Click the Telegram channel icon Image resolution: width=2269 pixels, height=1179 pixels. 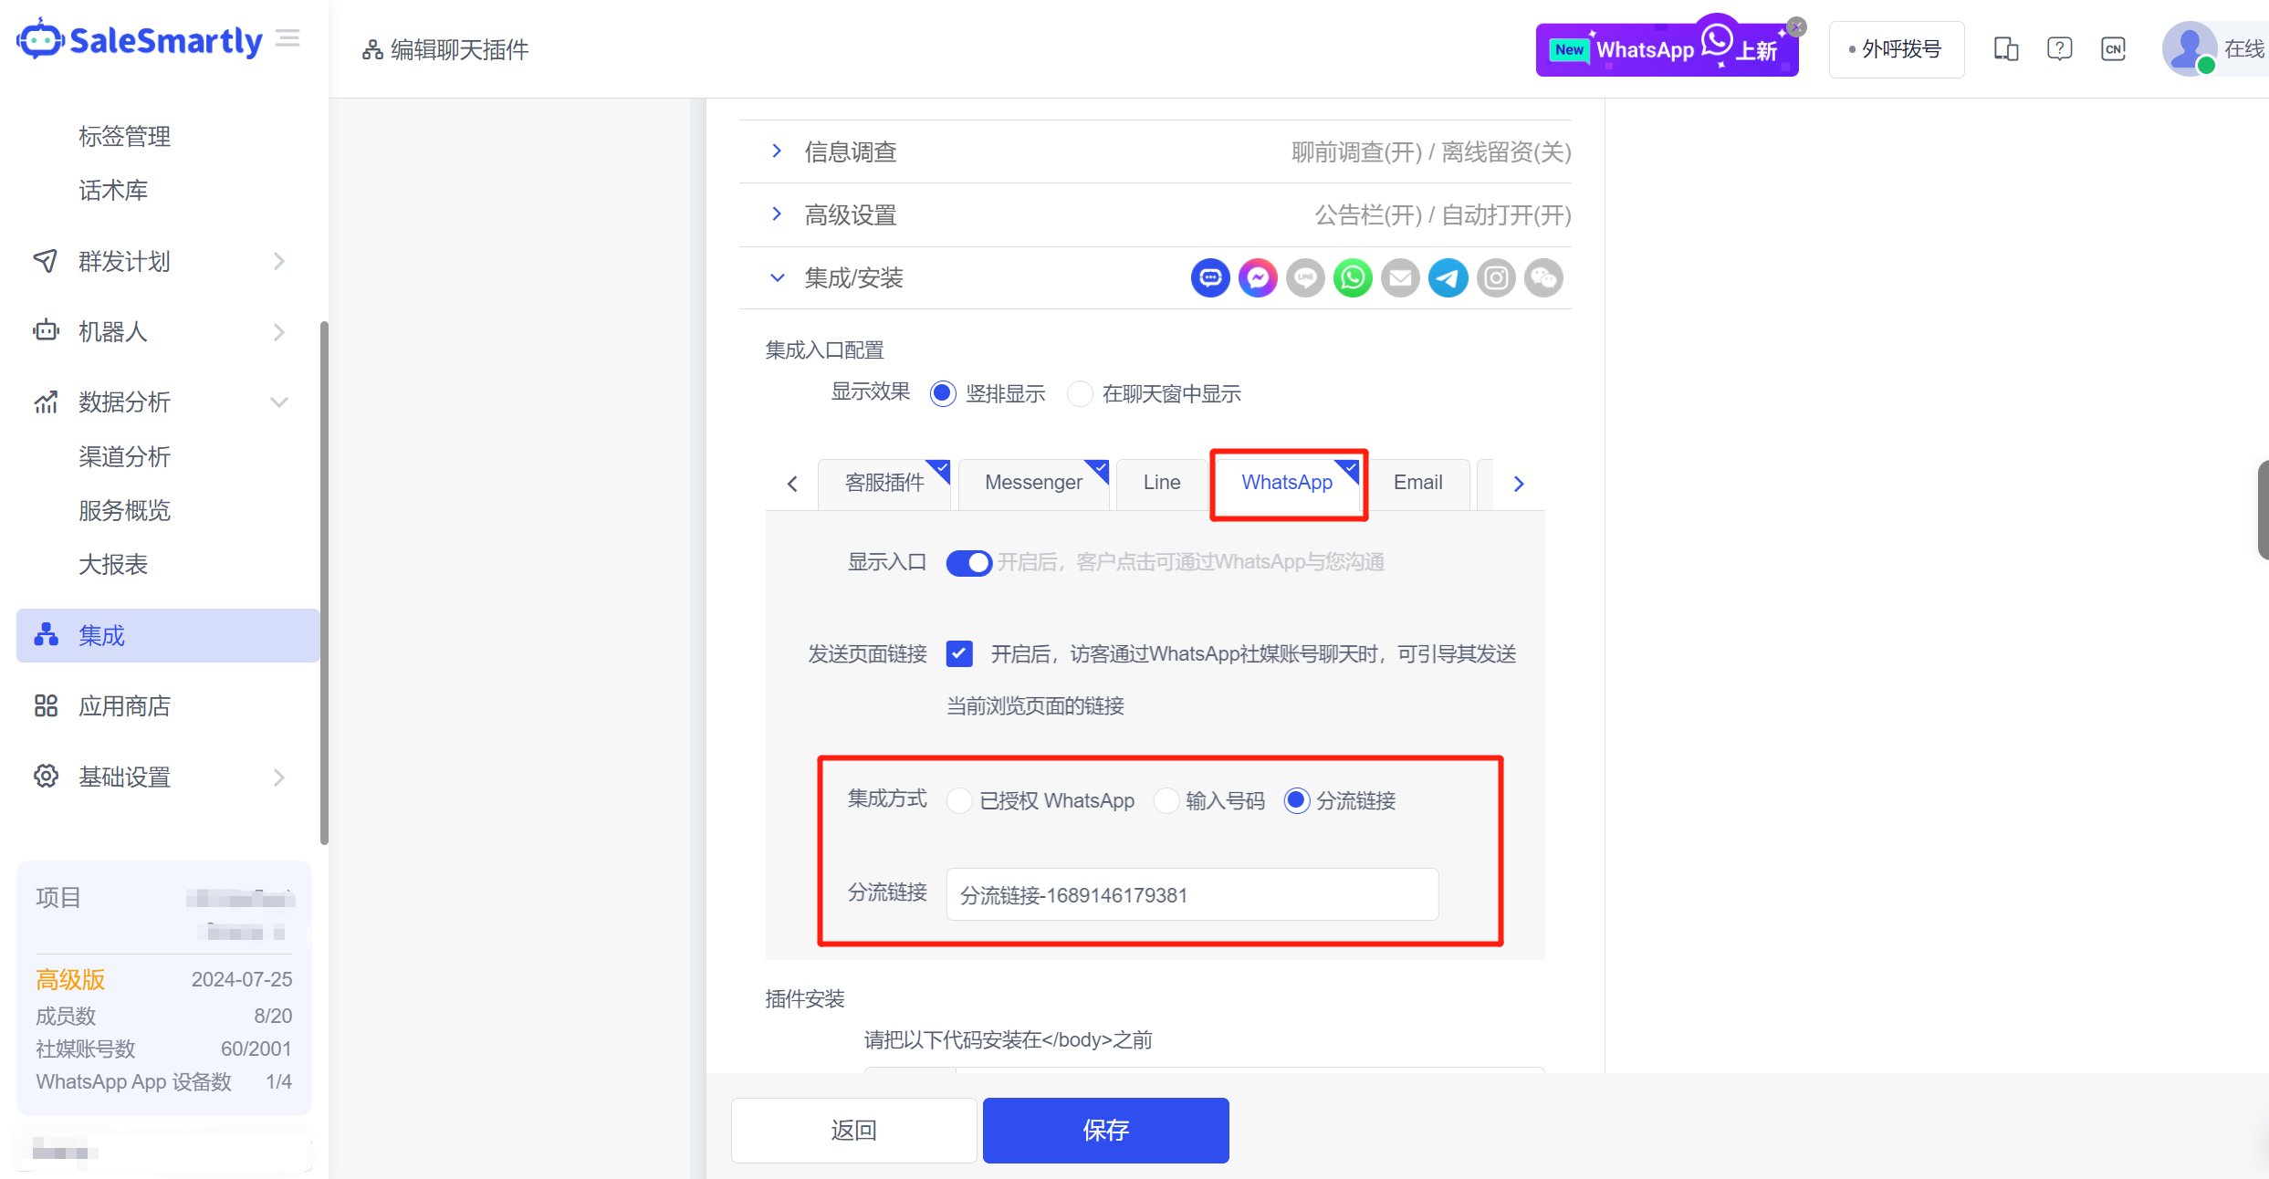[x=1448, y=278]
